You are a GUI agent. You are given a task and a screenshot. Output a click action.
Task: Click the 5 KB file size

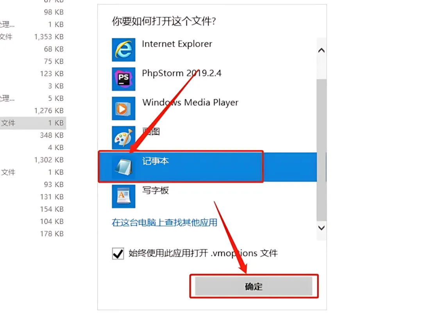click(x=56, y=98)
